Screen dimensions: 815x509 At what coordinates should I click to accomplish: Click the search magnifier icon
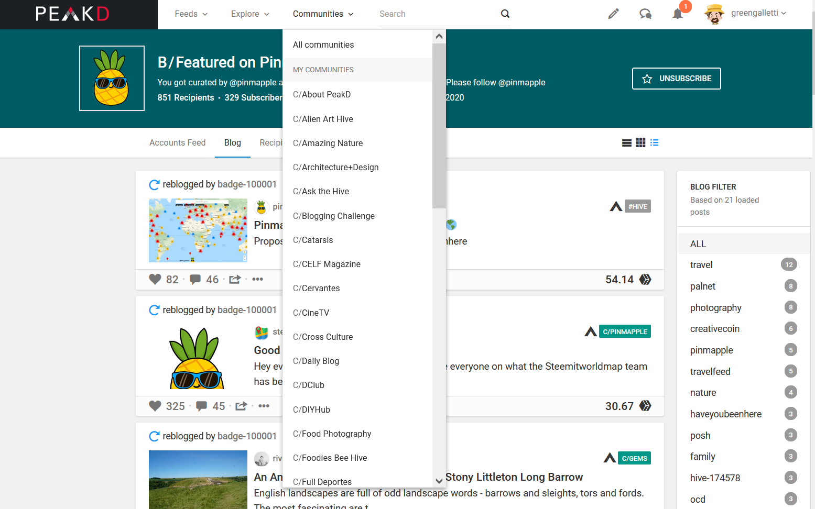(505, 14)
